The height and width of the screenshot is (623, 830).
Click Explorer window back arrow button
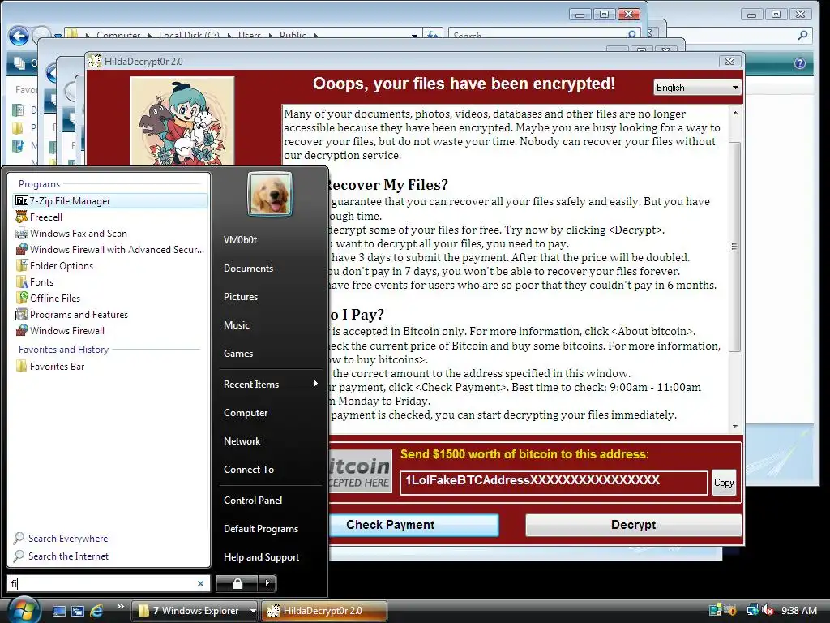(x=19, y=36)
